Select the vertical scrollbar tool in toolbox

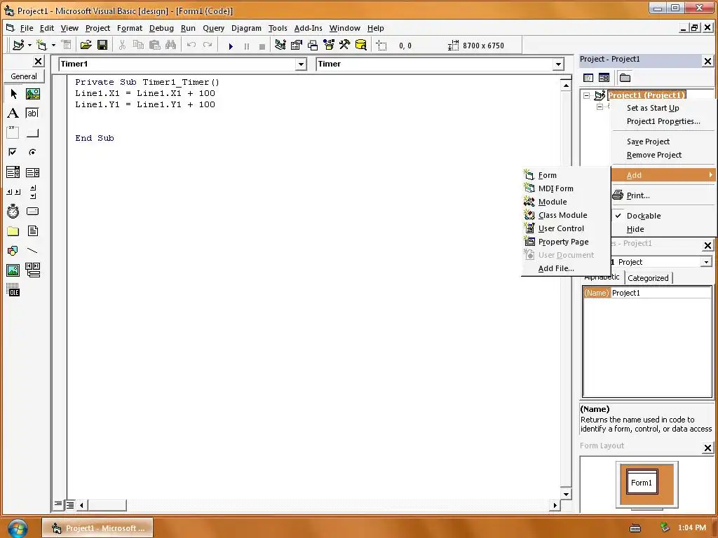tap(32, 192)
